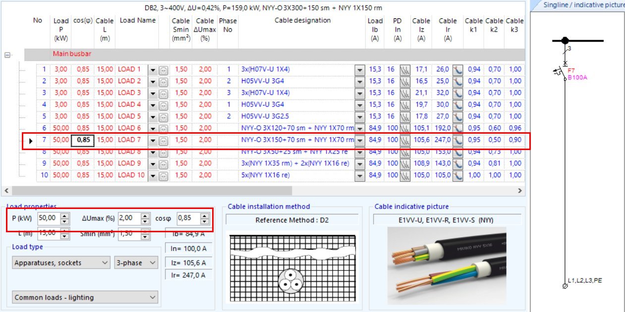Click the load name icon beside LOAD 10
This screenshot has width=625, height=312.
coord(163,175)
